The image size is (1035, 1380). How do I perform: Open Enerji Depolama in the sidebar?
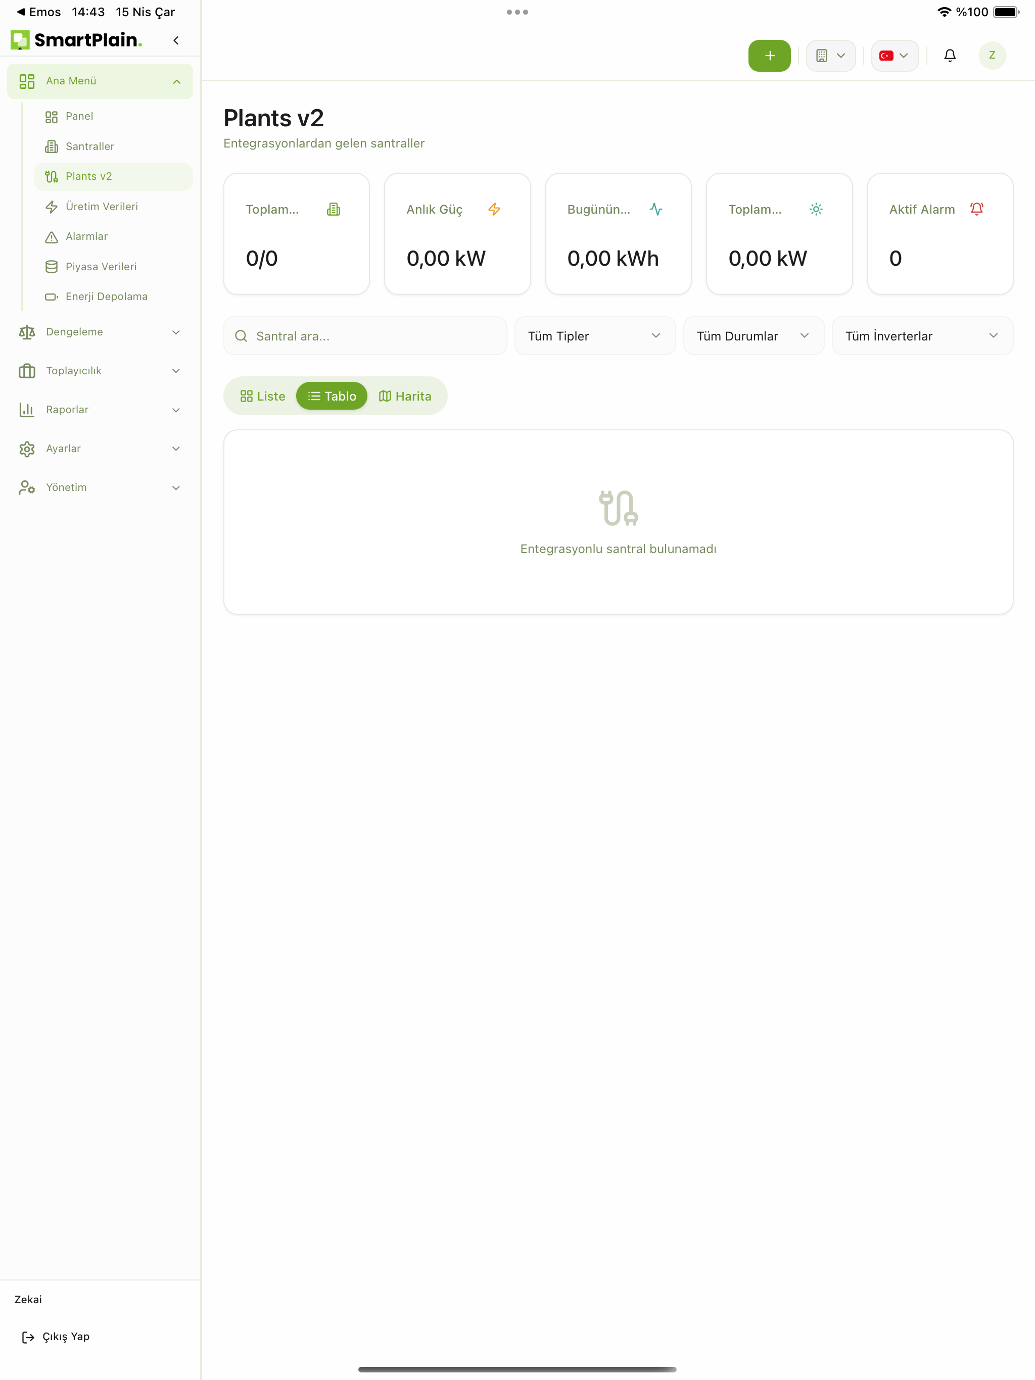tap(113, 297)
